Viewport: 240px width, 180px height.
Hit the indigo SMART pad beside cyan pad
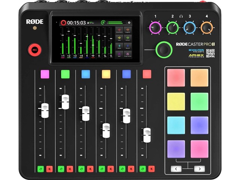tap(199, 125)
